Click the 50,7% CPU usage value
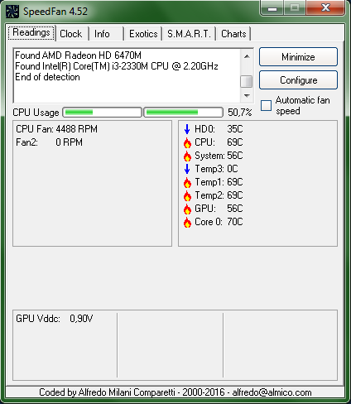Viewport: 351px width, 404px height. click(x=239, y=113)
